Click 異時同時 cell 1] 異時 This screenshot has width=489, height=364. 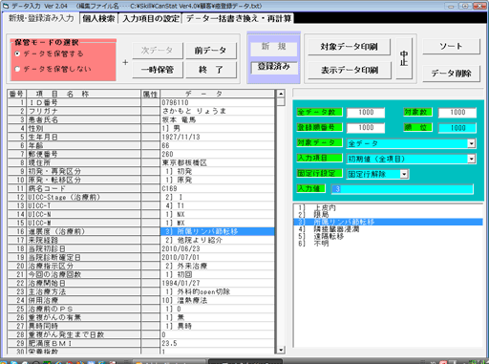coord(218,326)
